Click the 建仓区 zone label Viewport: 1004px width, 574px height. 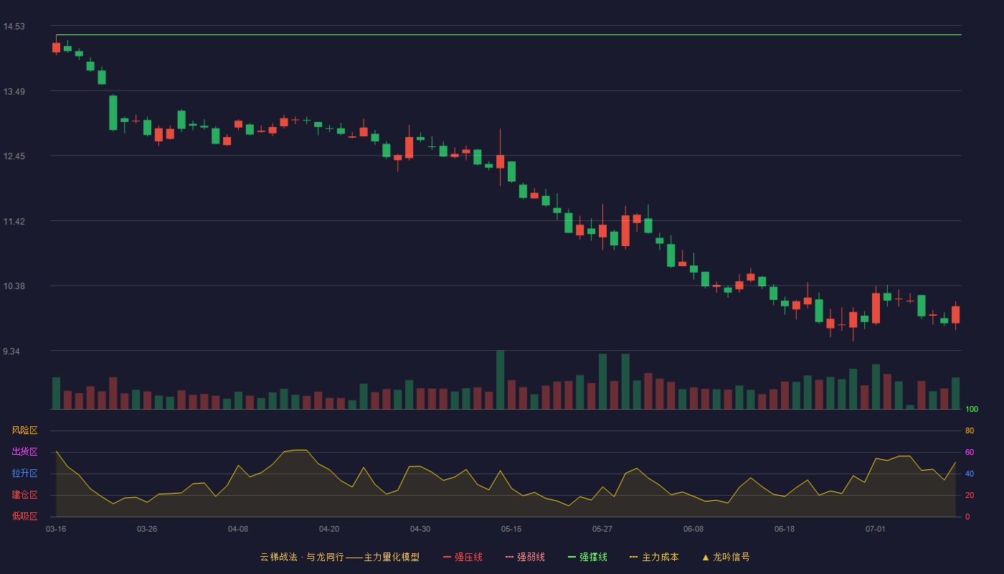tap(24, 495)
